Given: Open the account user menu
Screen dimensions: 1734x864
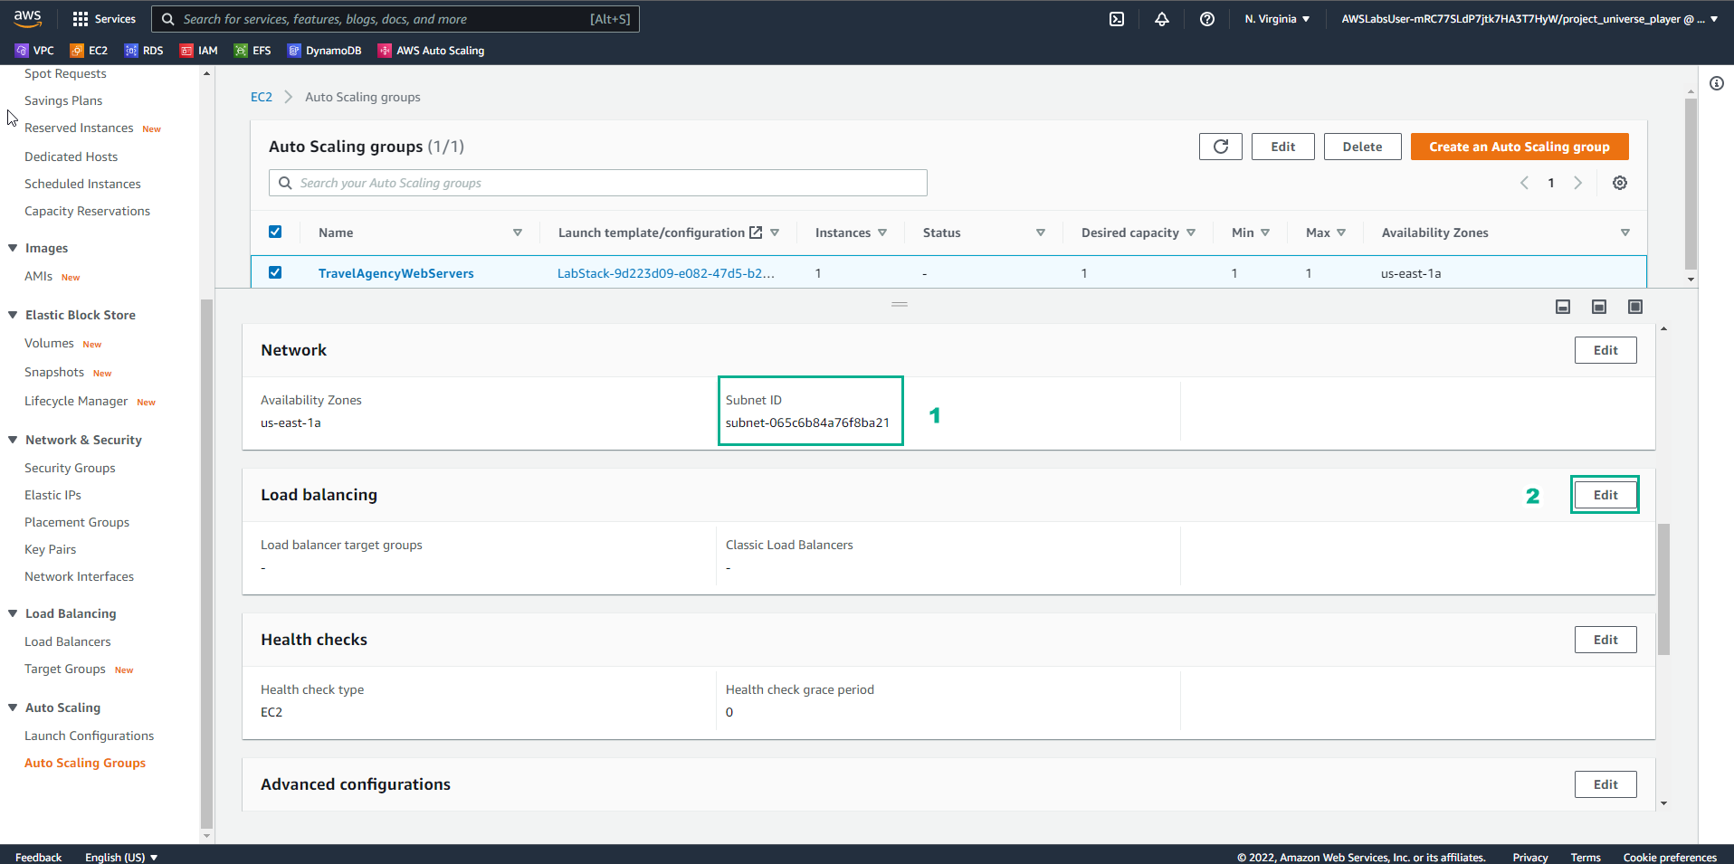Looking at the screenshot, I should click(x=1529, y=19).
